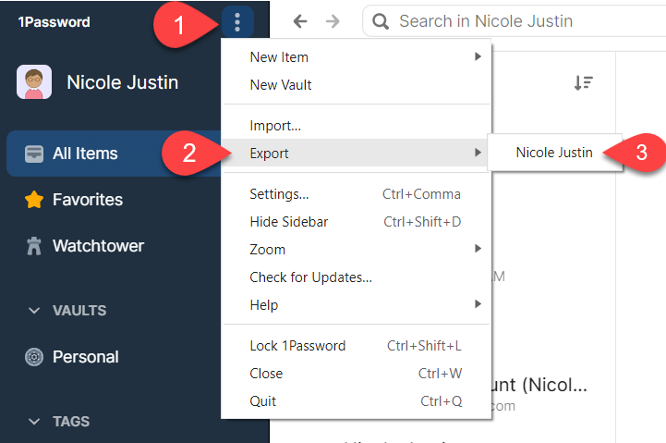Image resolution: width=666 pixels, height=443 pixels.
Task: Click the Watchtower tower icon
Action: click(x=34, y=246)
